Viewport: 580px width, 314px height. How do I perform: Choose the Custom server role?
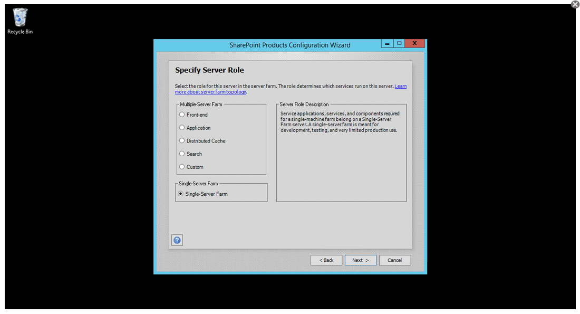point(182,167)
